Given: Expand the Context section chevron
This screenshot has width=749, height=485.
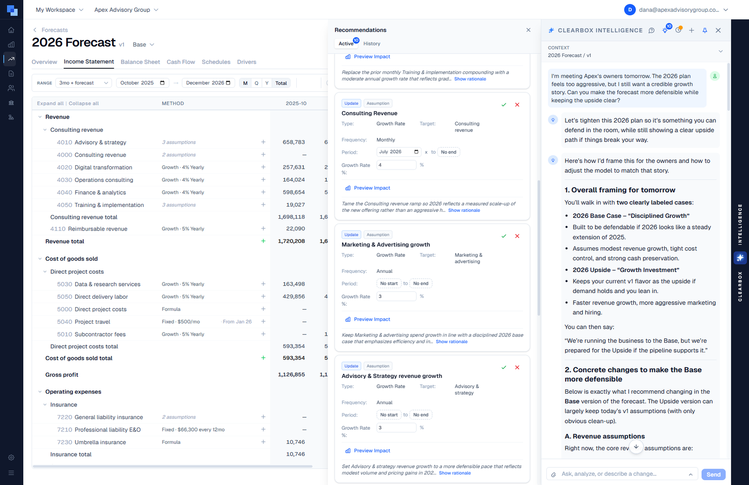Looking at the screenshot, I should point(720,51).
